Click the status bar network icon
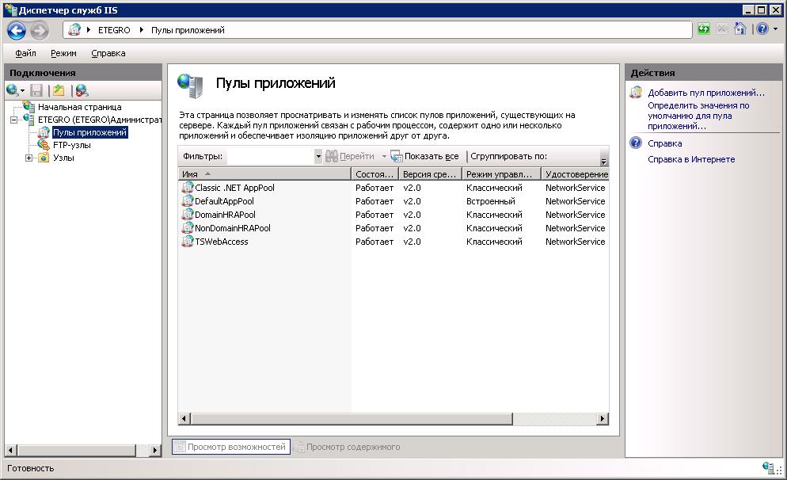Viewport: 787px width, 480px height. click(768, 468)
